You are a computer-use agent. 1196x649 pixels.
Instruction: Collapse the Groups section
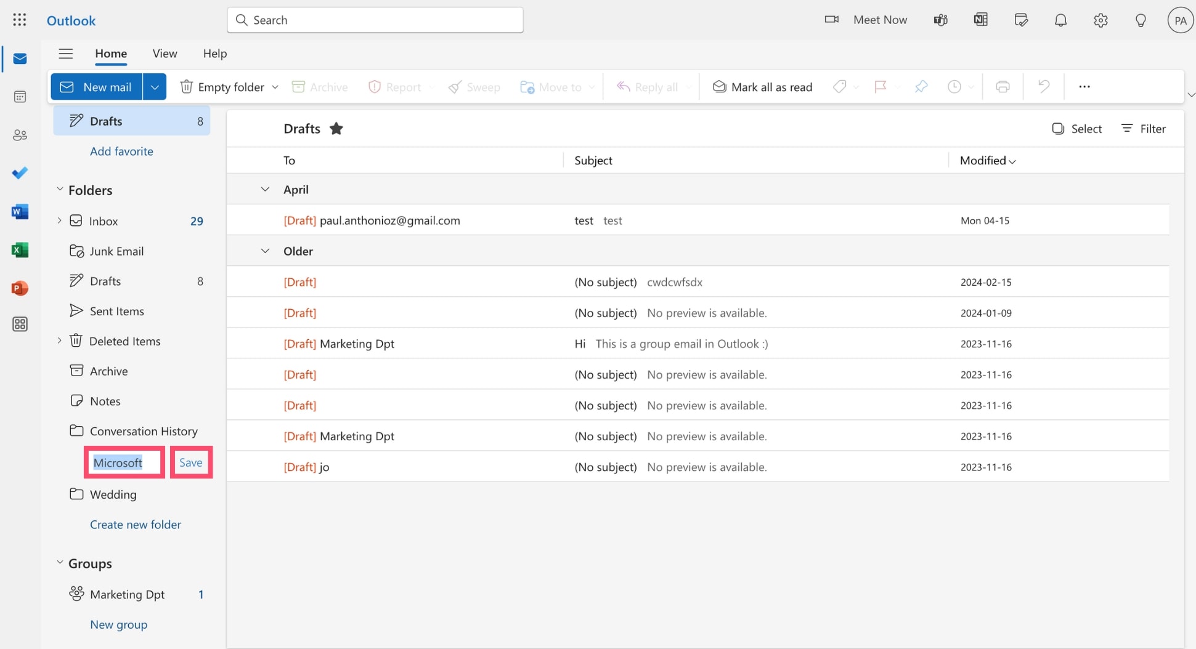60,563
